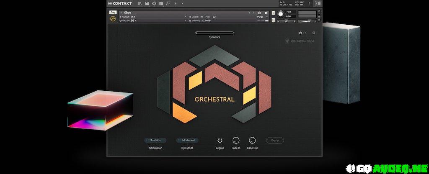Toggle the FX power button
This screenshot has width=429, height=174.
(x=300, y=33)
